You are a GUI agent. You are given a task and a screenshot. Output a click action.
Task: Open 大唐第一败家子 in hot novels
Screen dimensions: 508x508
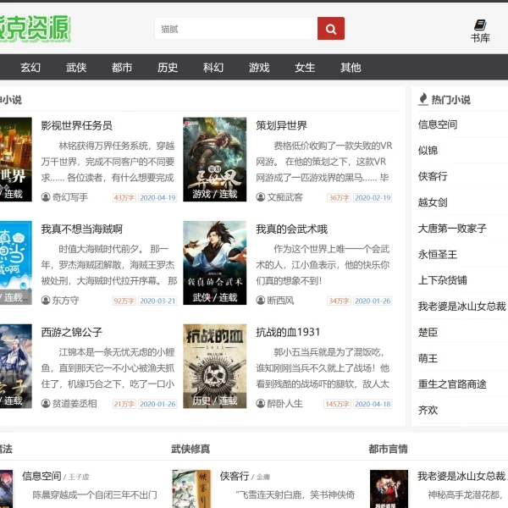pos(452,229)
